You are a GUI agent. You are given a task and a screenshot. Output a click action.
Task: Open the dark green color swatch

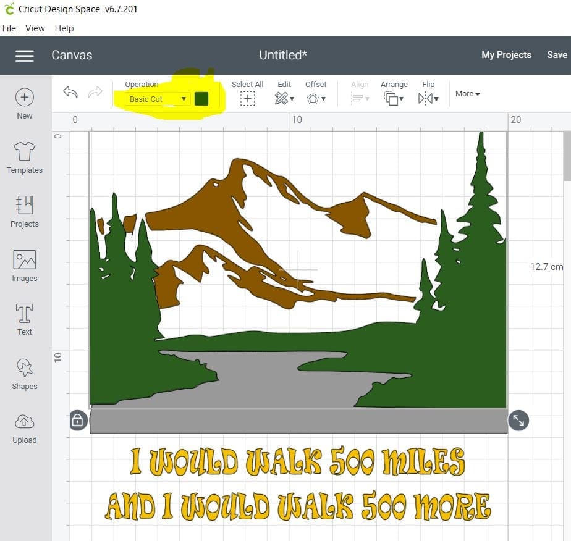coord(201,99)
